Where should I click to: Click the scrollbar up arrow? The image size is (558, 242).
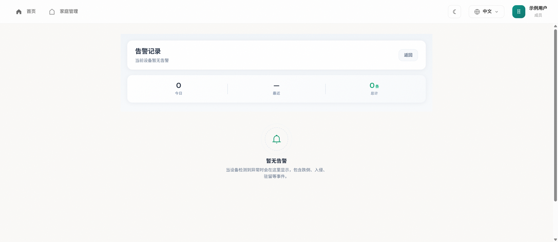click(x=555, y=26)
